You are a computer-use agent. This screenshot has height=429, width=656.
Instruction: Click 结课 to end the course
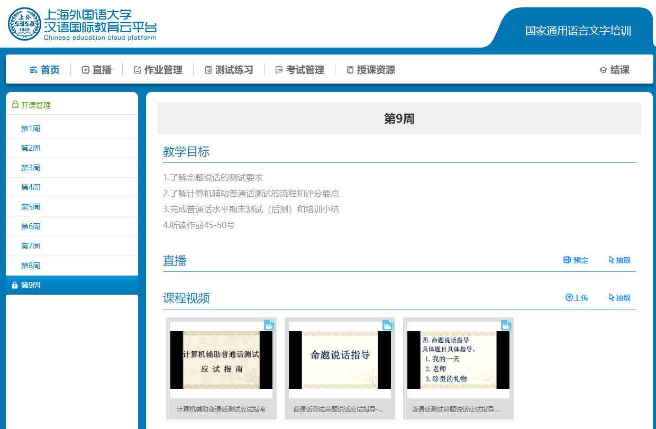tap(614, 70)
